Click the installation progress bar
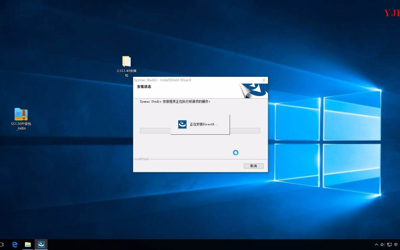Screen dimensions: 400x250 [x=200, y=131]
